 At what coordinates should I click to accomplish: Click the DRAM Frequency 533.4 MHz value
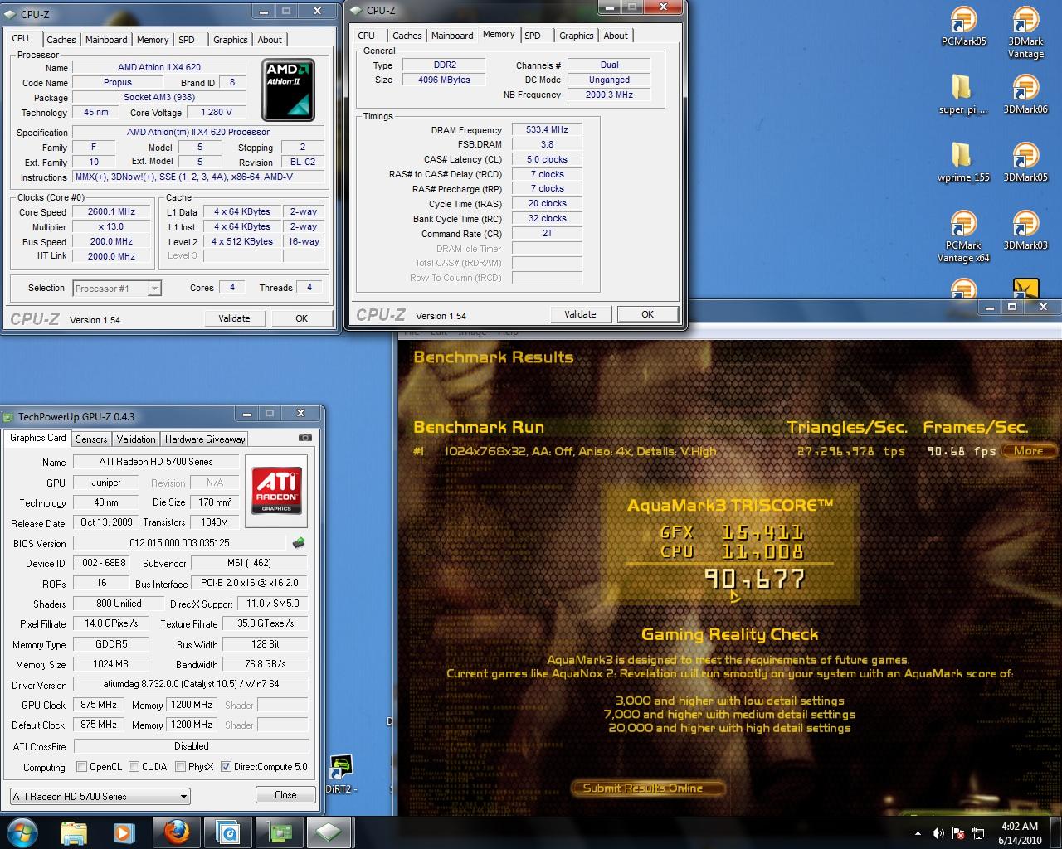tap(547, 130)
